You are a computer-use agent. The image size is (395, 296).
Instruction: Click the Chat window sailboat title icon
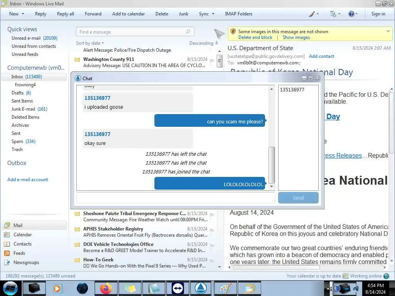point(78,78)
